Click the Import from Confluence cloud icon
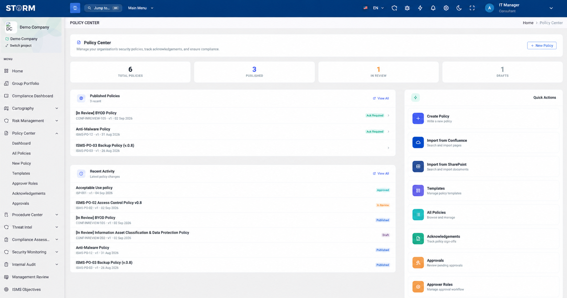Screen dimensions: 567x298 pos(418,142)
